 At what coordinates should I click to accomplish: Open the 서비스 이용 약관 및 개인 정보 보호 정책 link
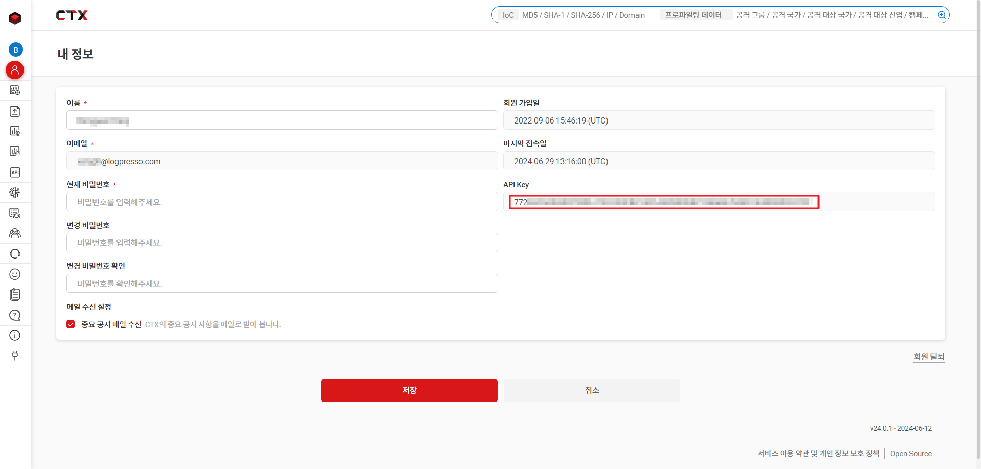(819, 453)
